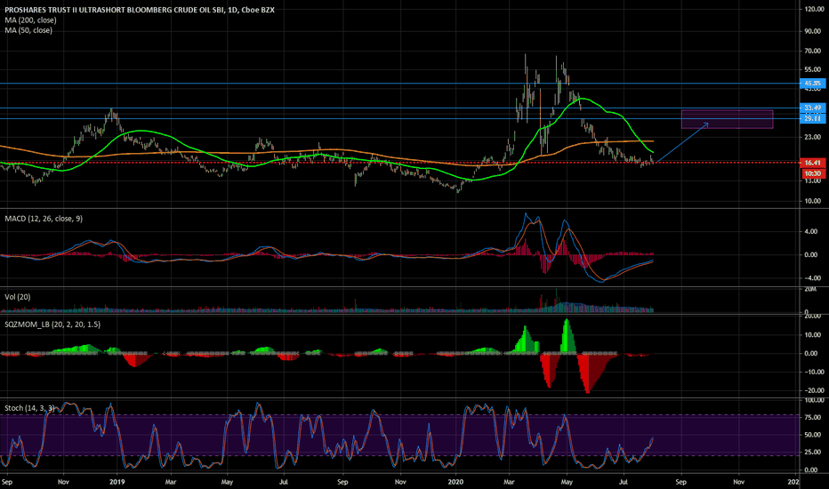The height and width of the screenshot is (489, 829).
Task: Click the 25.00 value on Stoch axis
Action: pyautogui.click(x=813, y=453)
